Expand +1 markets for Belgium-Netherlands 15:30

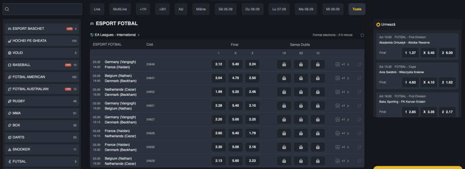pos(345,161)
